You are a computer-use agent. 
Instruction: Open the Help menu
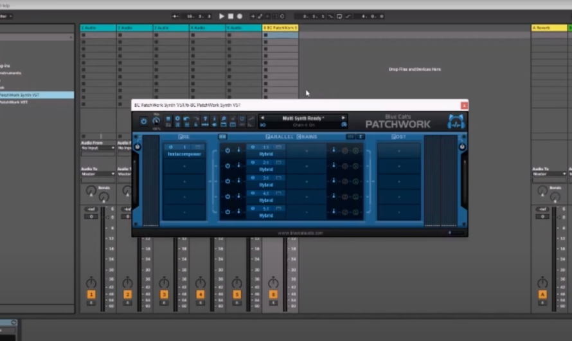click(5, 5)
